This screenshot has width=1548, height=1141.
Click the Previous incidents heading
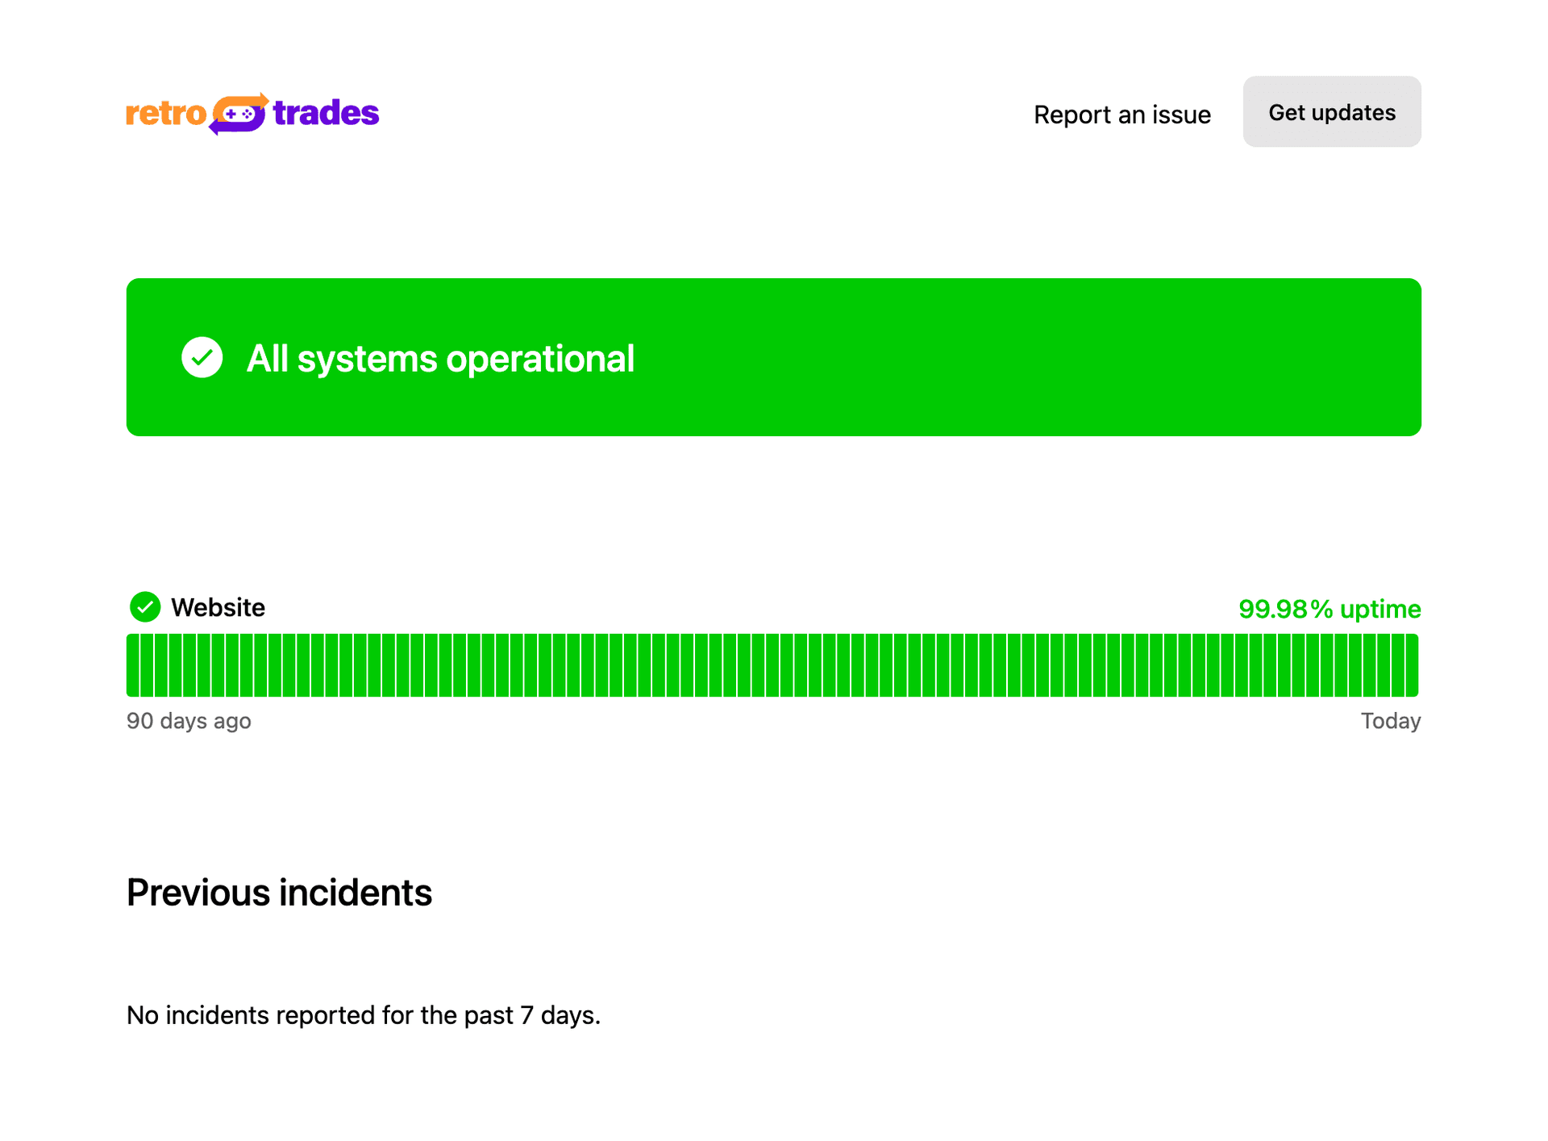tap(279, 893)
